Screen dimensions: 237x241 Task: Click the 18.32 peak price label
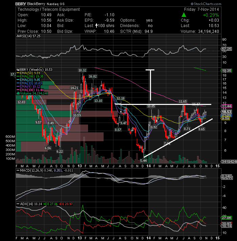82,70
